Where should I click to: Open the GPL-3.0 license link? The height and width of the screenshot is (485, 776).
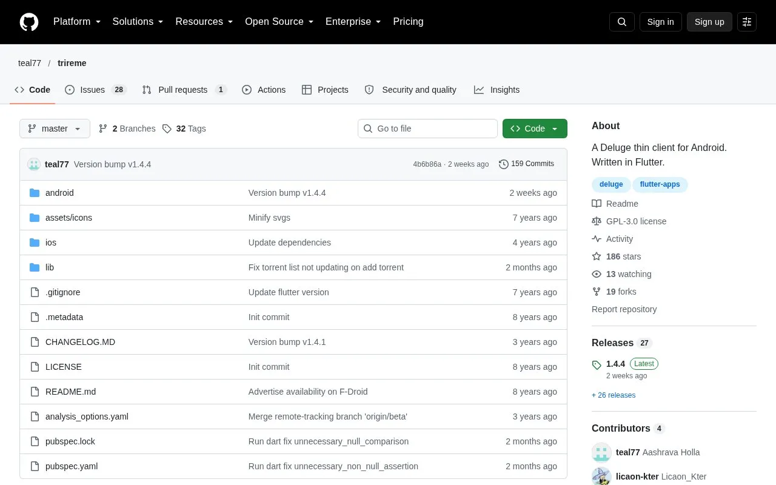pos(629,221)
